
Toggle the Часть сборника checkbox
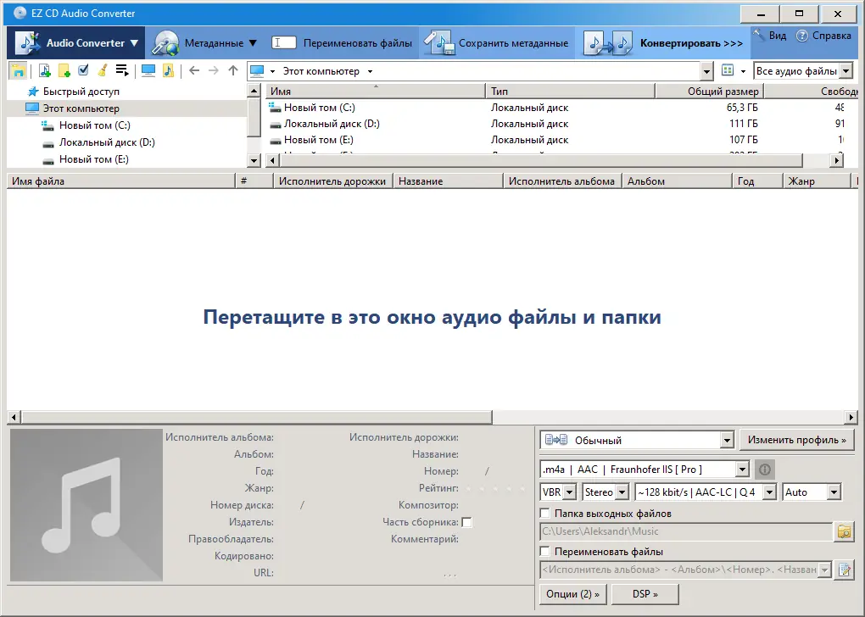(466, 522)
